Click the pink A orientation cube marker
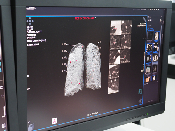 click(x=54, y=121)
